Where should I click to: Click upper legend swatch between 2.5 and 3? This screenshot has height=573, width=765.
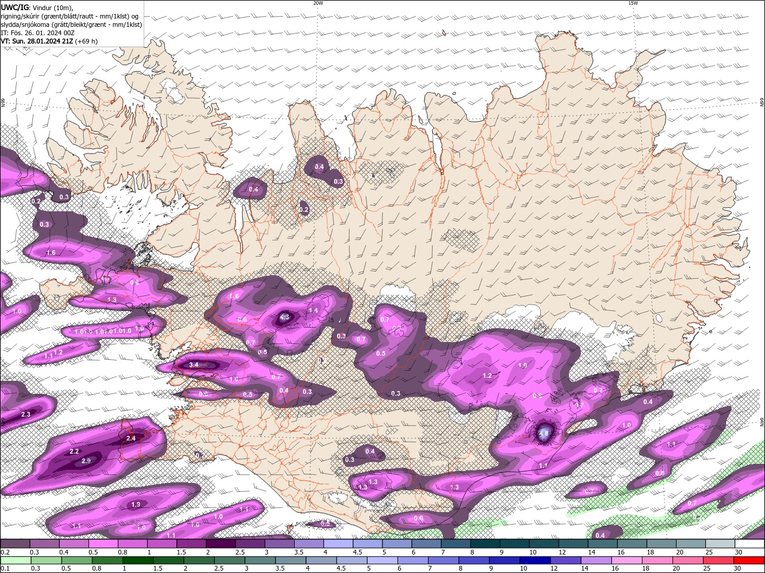point(250,544)
